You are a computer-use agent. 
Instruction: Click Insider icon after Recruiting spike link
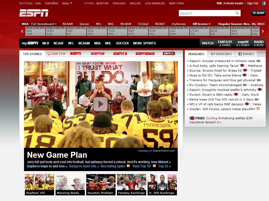point(128,166)
